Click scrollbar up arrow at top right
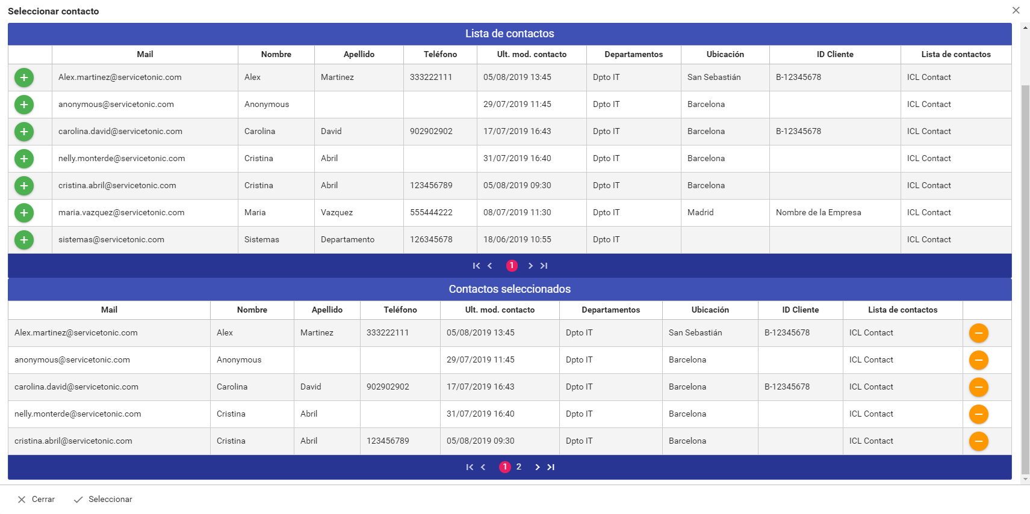The image size is (1030, 514). click(x=1026, y=27)
